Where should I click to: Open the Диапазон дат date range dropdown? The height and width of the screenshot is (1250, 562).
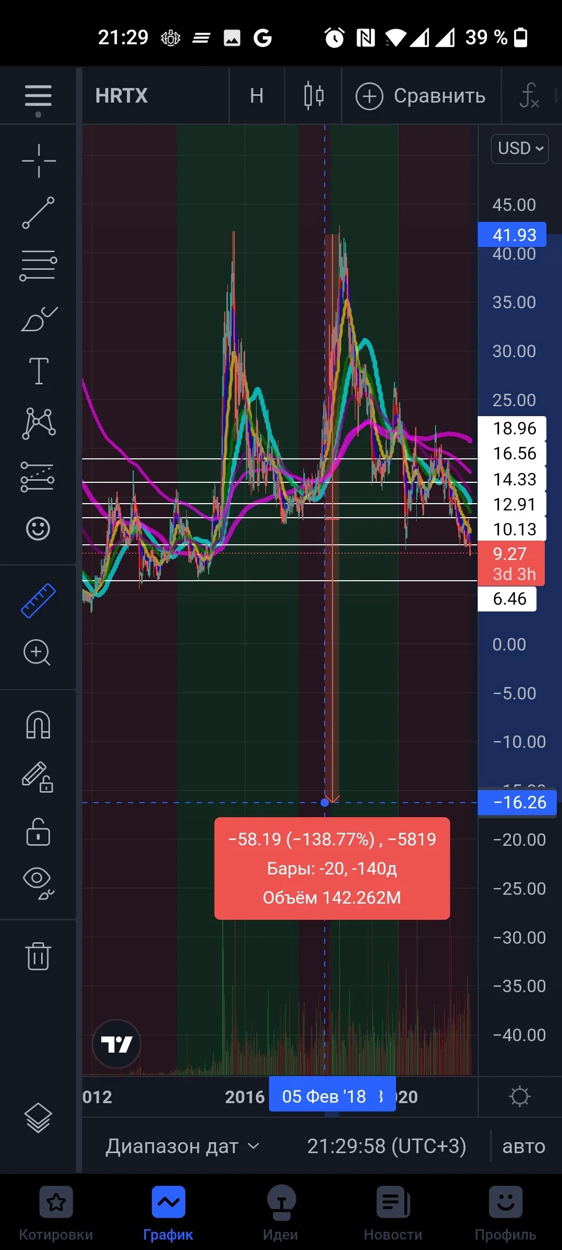click(x=182, y=1146)
